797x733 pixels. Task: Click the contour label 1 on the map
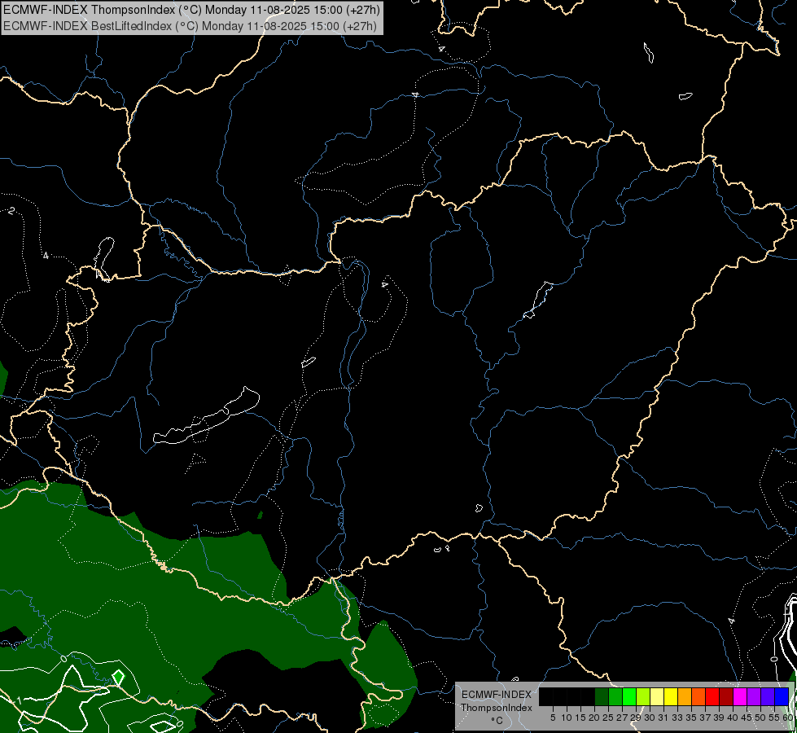pos(19,701)
